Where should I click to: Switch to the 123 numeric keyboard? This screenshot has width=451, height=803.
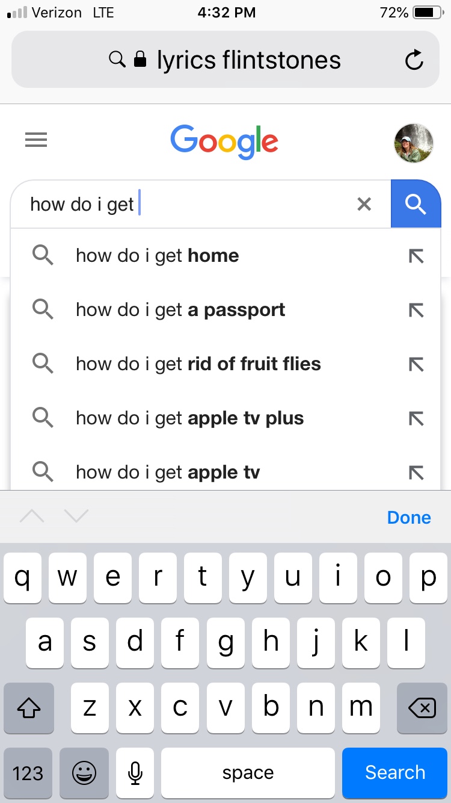(28, 773)
